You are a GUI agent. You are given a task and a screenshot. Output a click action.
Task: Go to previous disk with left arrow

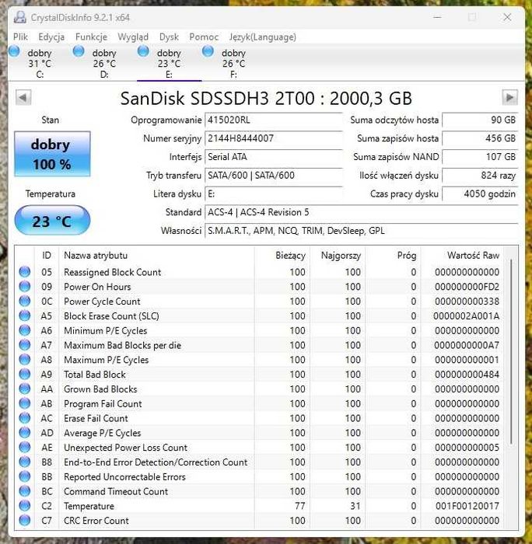tap(23, 97)
